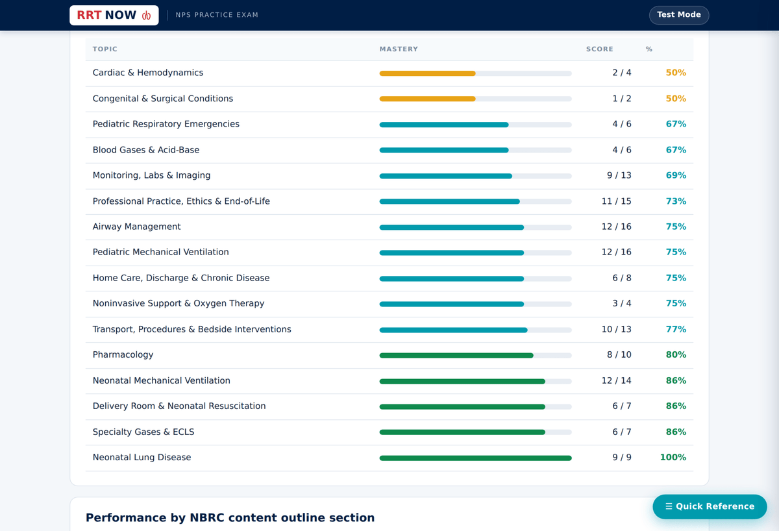Select the Blood Gases & Acid-Base topic
This screenshot has height=531, width=779.
pos(146,150)
